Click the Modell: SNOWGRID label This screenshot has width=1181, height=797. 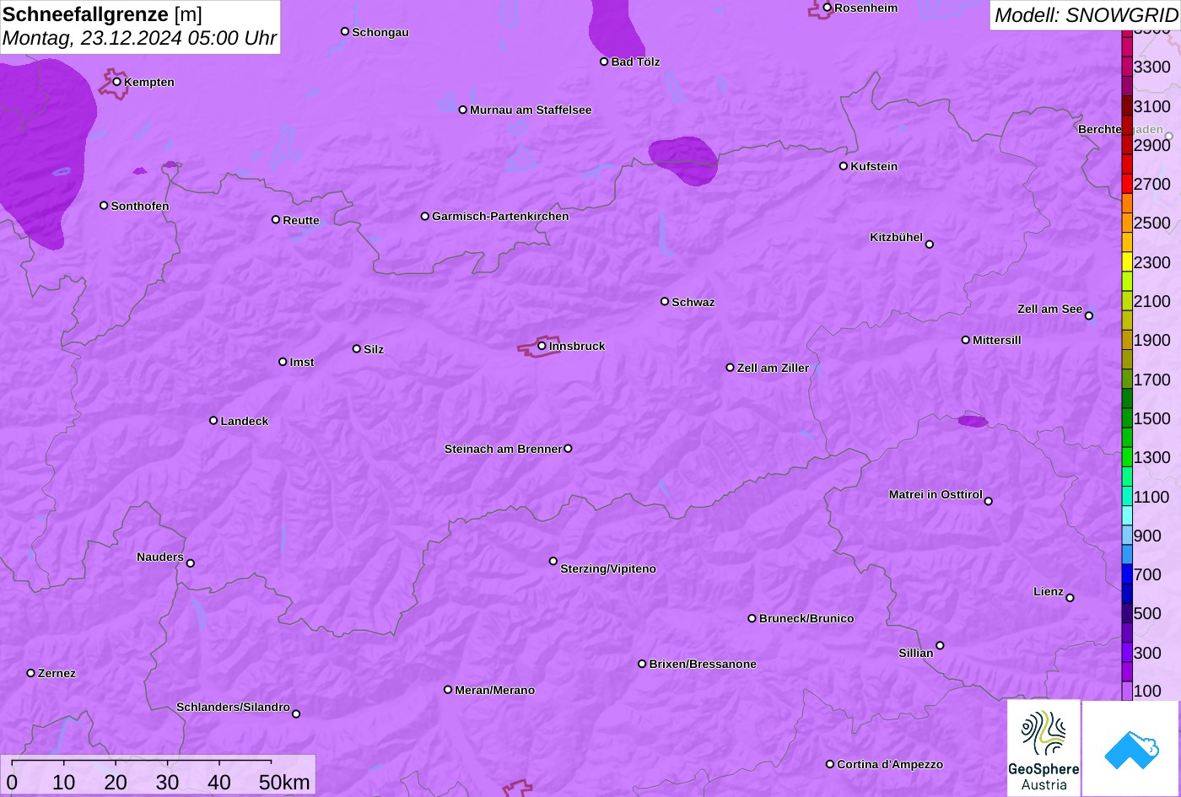(x=1086, y=14)
